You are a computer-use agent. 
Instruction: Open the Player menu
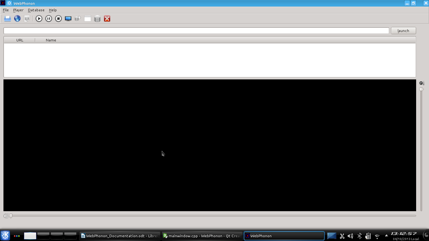(x=18, y=10)
